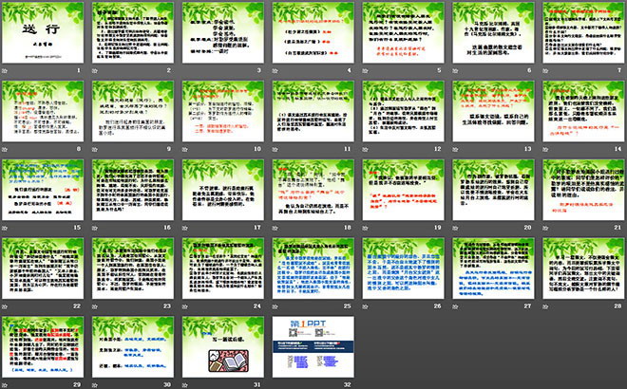Select the slide 21 thumbnail

(x=584, y=190)
